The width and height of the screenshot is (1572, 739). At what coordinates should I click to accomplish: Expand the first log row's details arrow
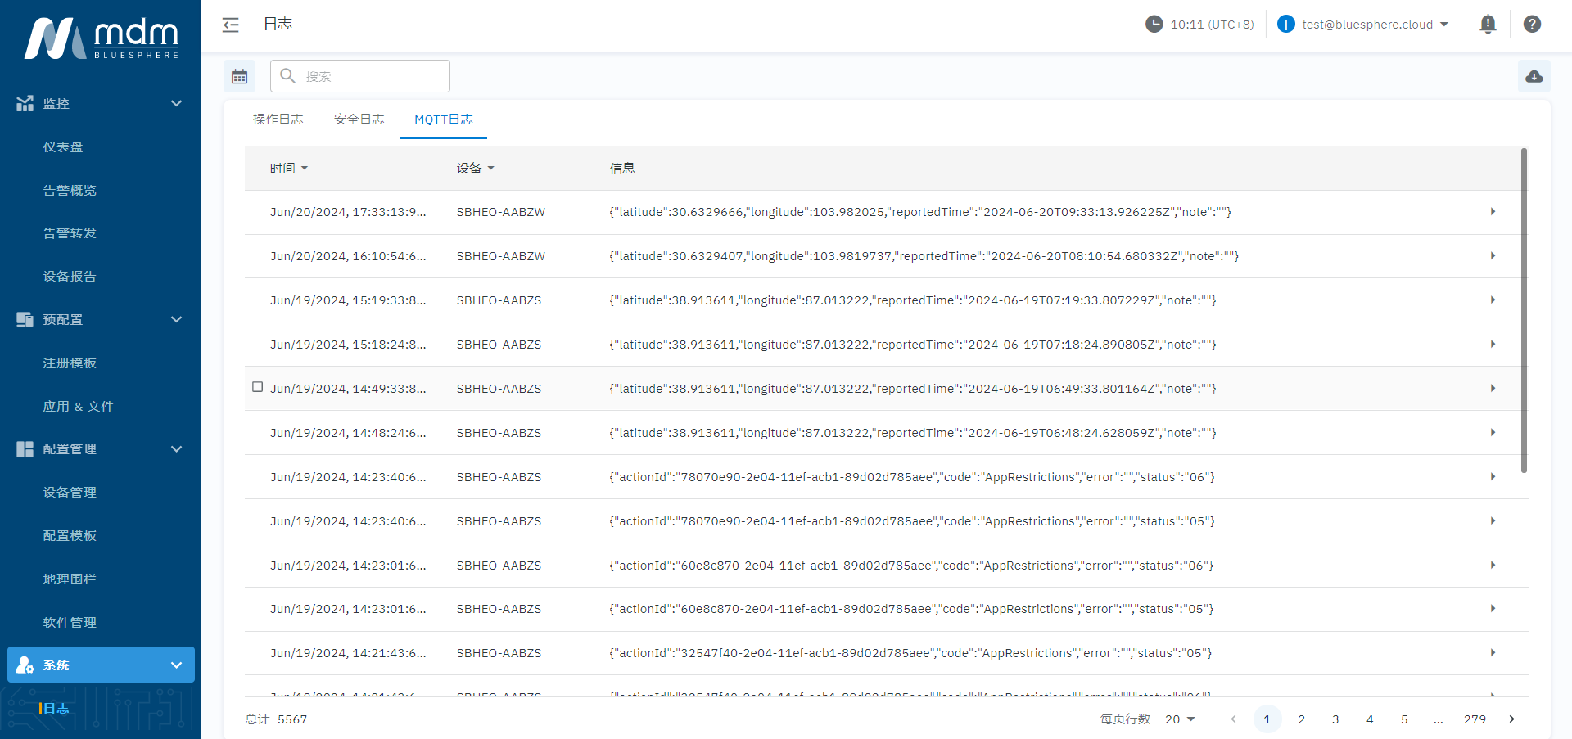click(1493, 212)
